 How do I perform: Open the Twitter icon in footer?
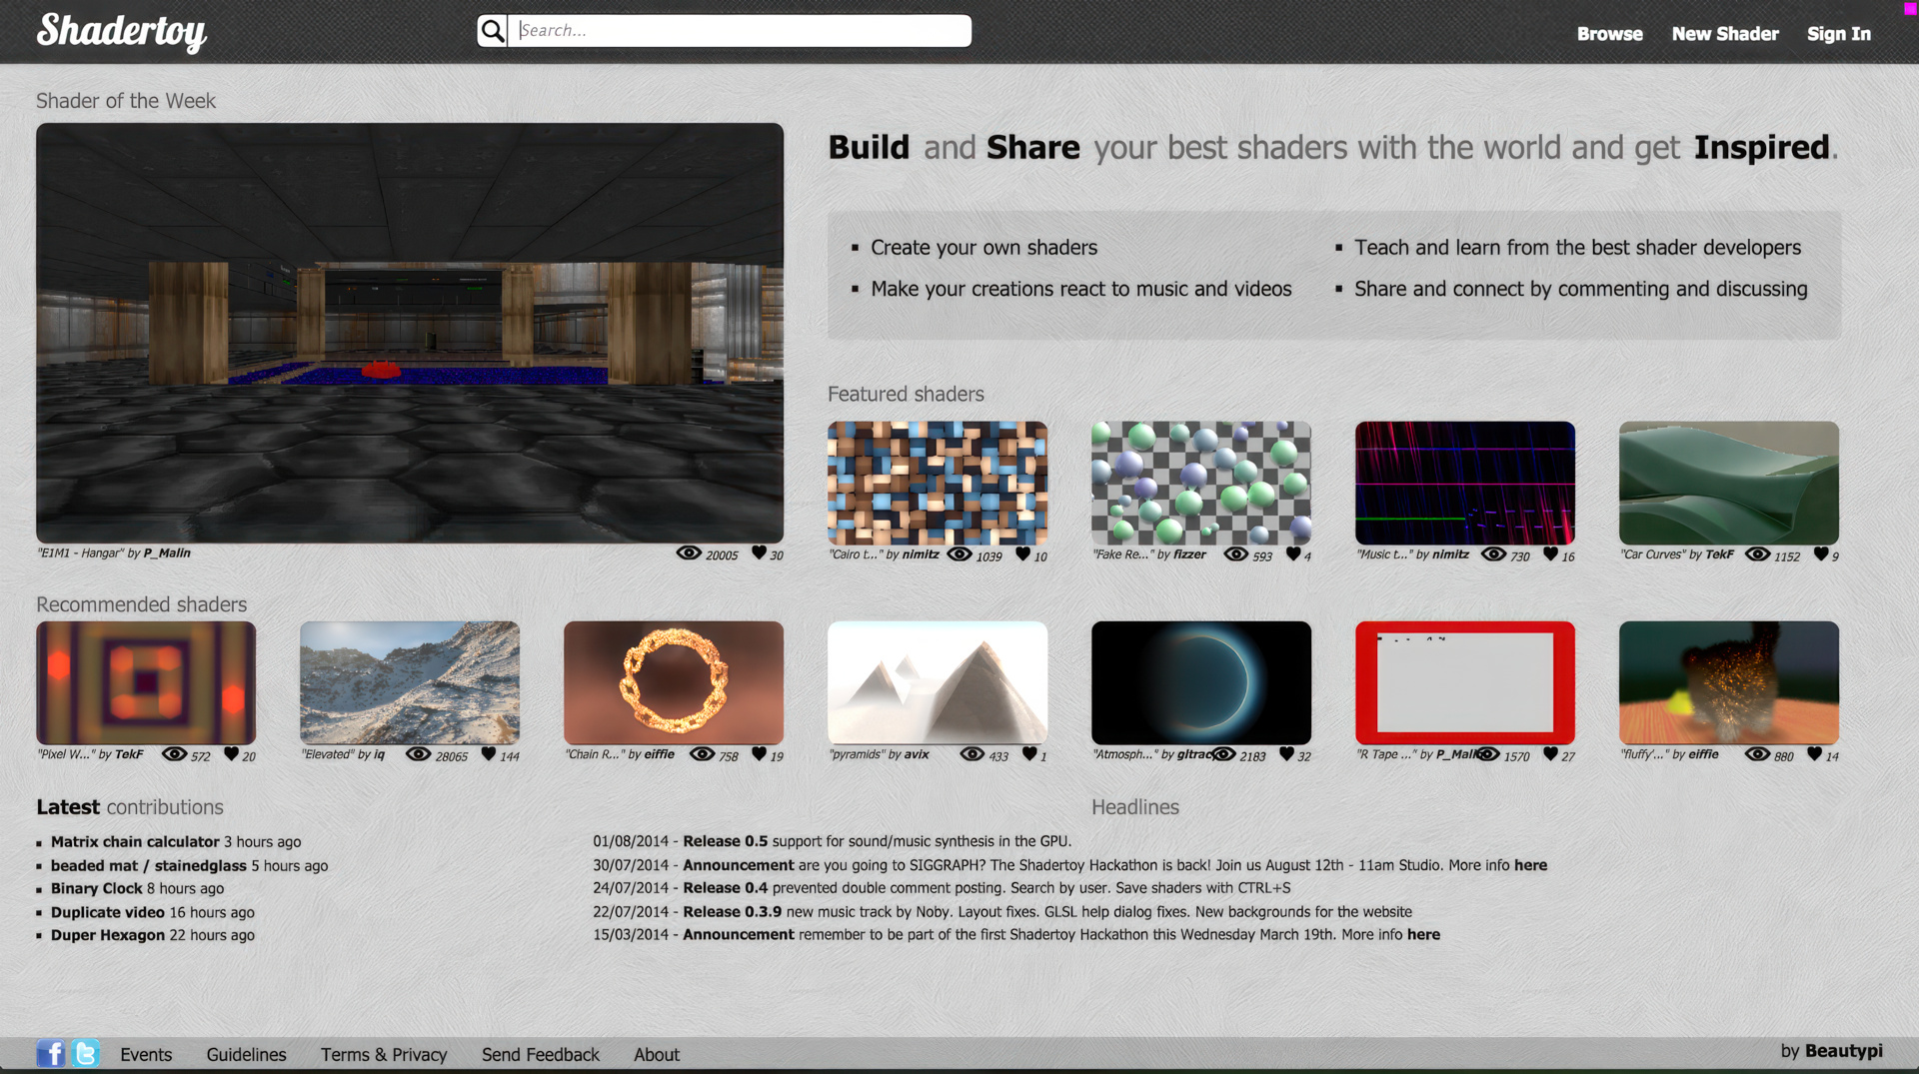point(86,1053)
